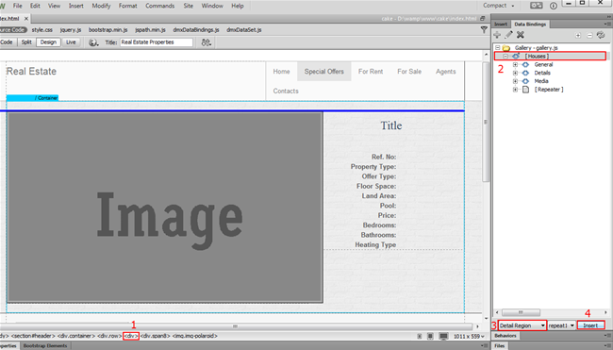Click the collapse all minus icon in Data Bindings
The height and width of the screenshot is (350, 613).
pos(589,35)
